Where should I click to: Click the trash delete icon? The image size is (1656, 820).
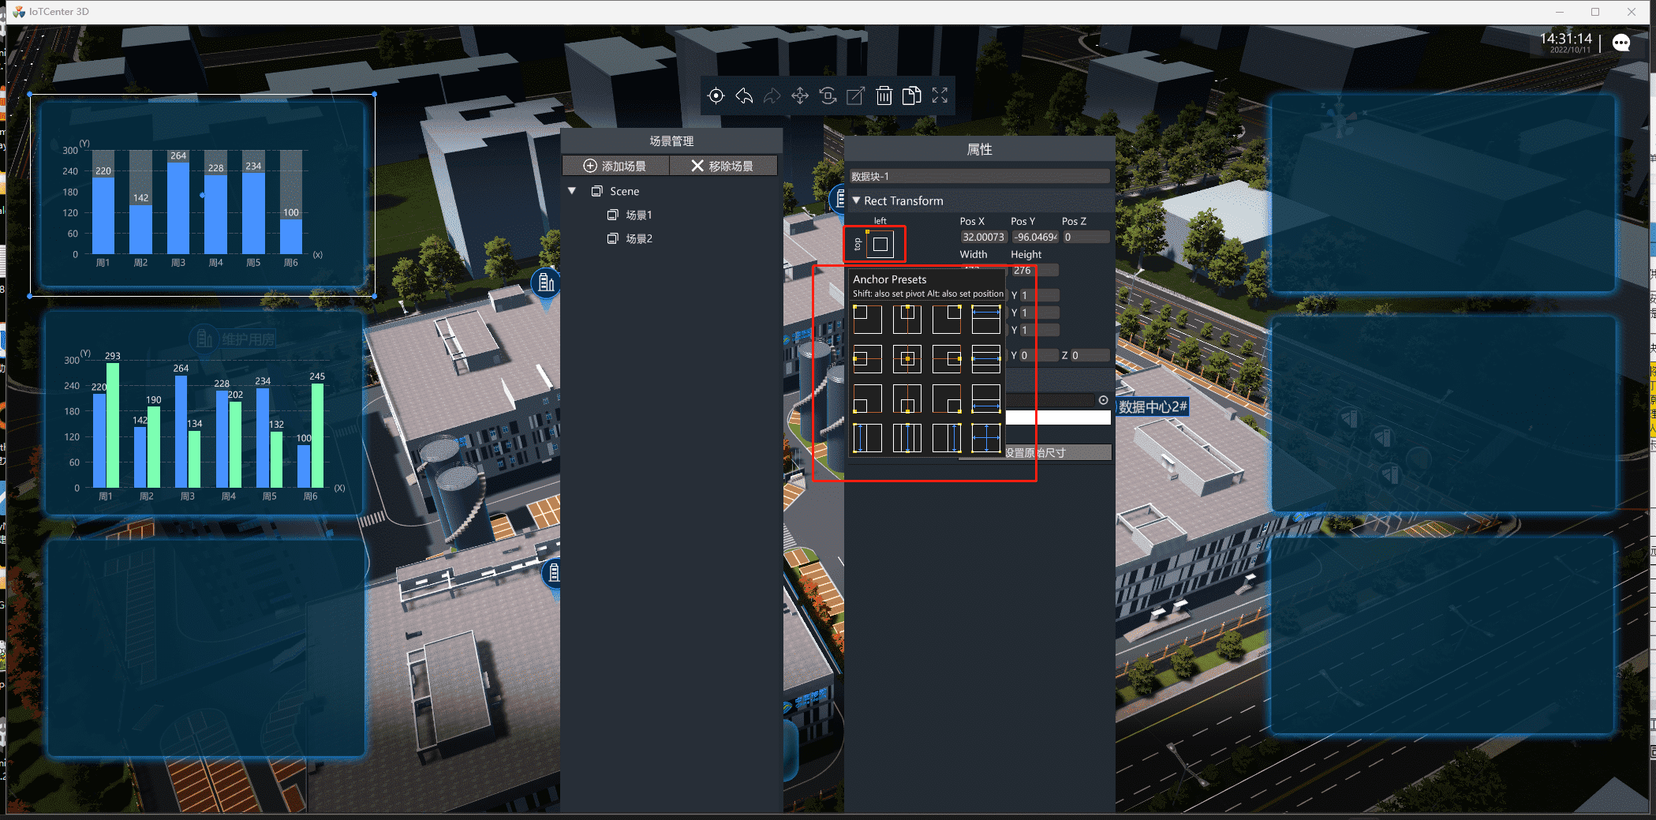pos(884,95)
